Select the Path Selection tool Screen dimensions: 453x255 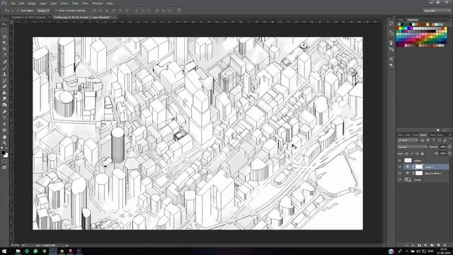tap(4, 125)
